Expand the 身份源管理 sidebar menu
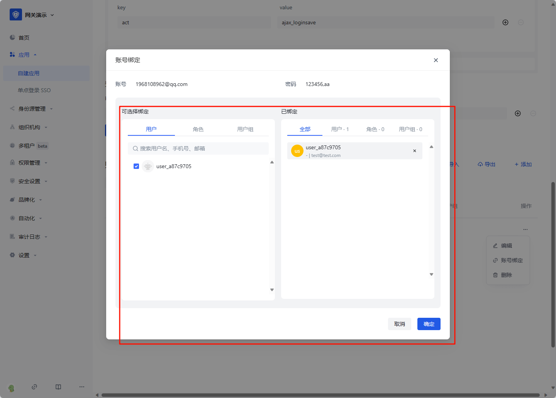Viewport: 556px width, 398px height. (32, 109)
